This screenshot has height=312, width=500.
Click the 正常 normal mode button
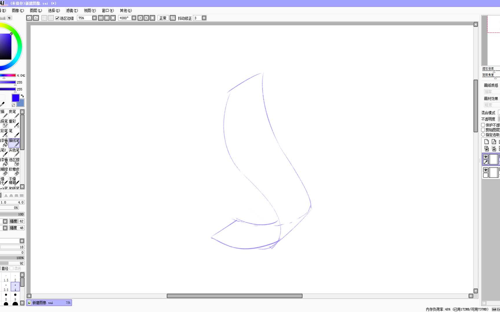point(163,18)
